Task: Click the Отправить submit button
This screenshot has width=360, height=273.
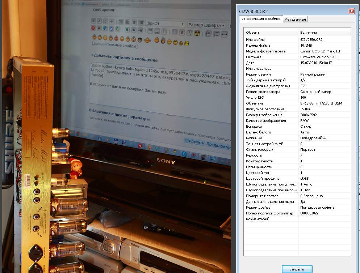Action: point(194,142)
